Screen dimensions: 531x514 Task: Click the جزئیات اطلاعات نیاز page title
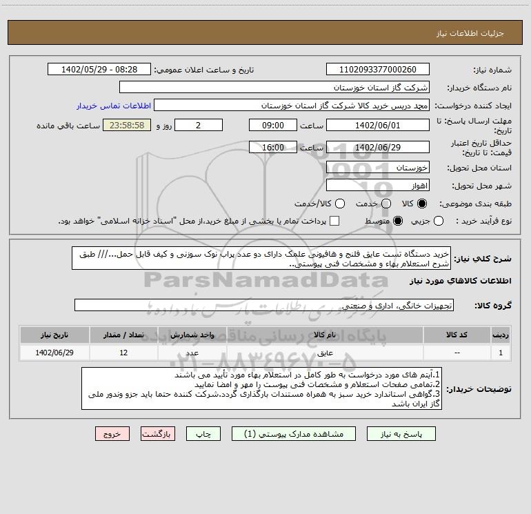point(470,33)
